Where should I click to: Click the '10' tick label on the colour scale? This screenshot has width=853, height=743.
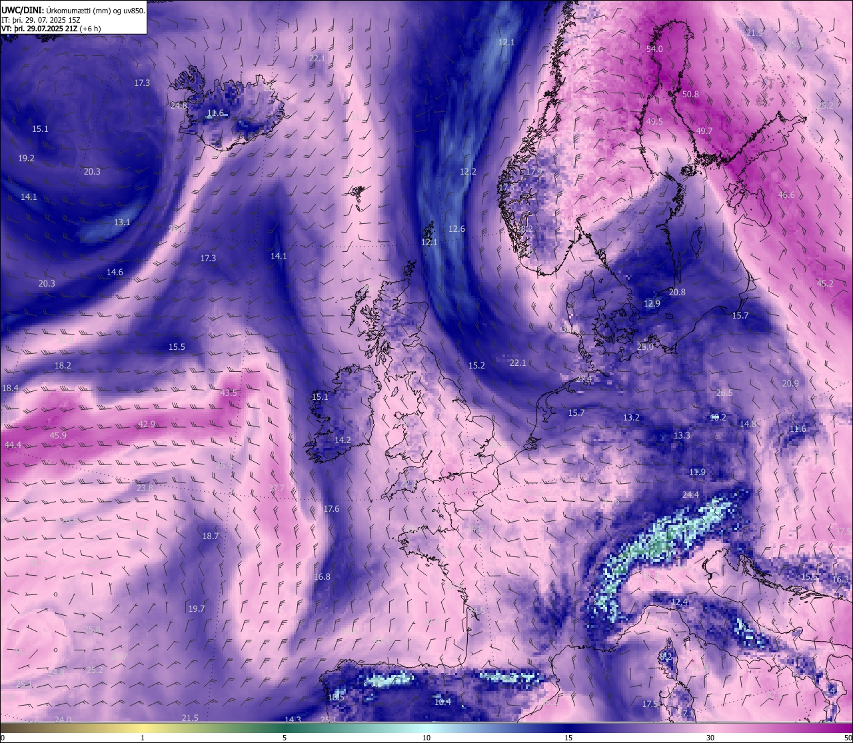coord(426,738)
